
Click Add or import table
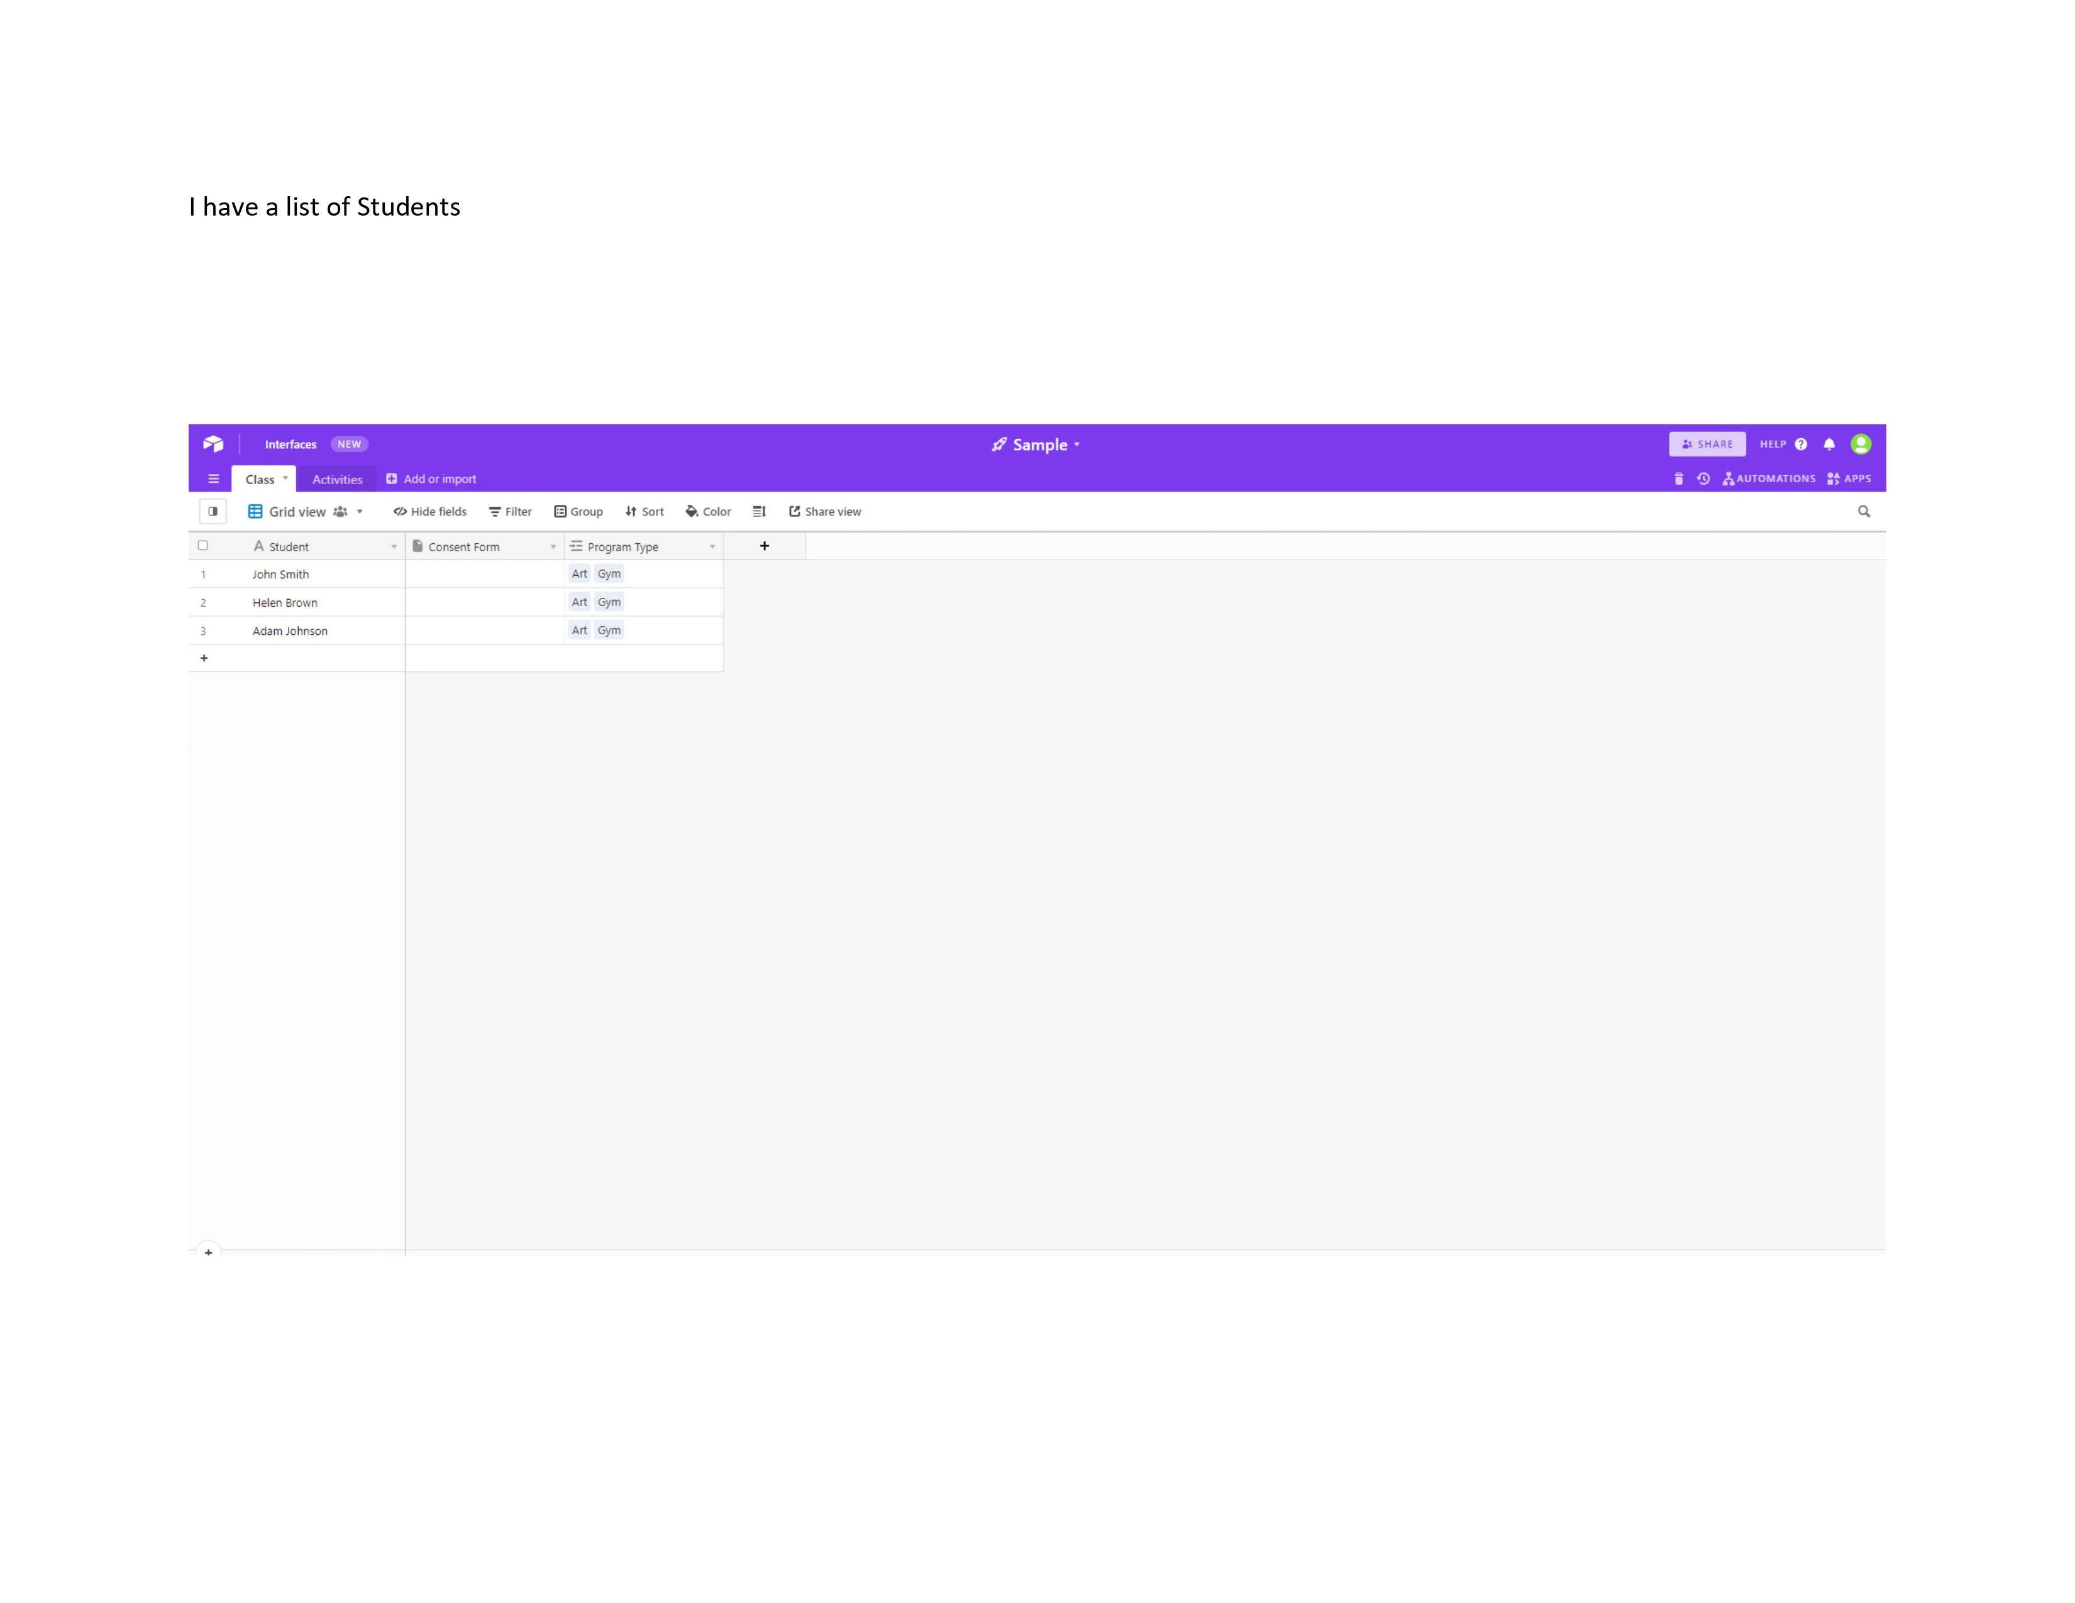pyautogui.click(x=430, y=478)
